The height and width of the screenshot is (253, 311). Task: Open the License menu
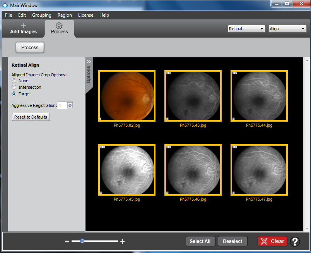click(x=86, y=15)
